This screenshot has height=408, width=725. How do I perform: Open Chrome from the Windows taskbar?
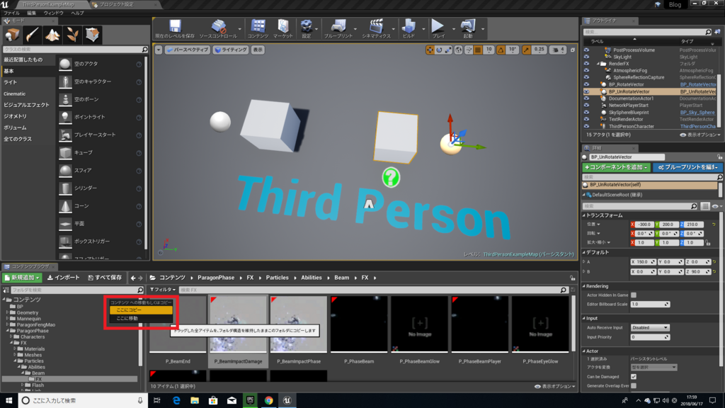click(x=268, y=401)
